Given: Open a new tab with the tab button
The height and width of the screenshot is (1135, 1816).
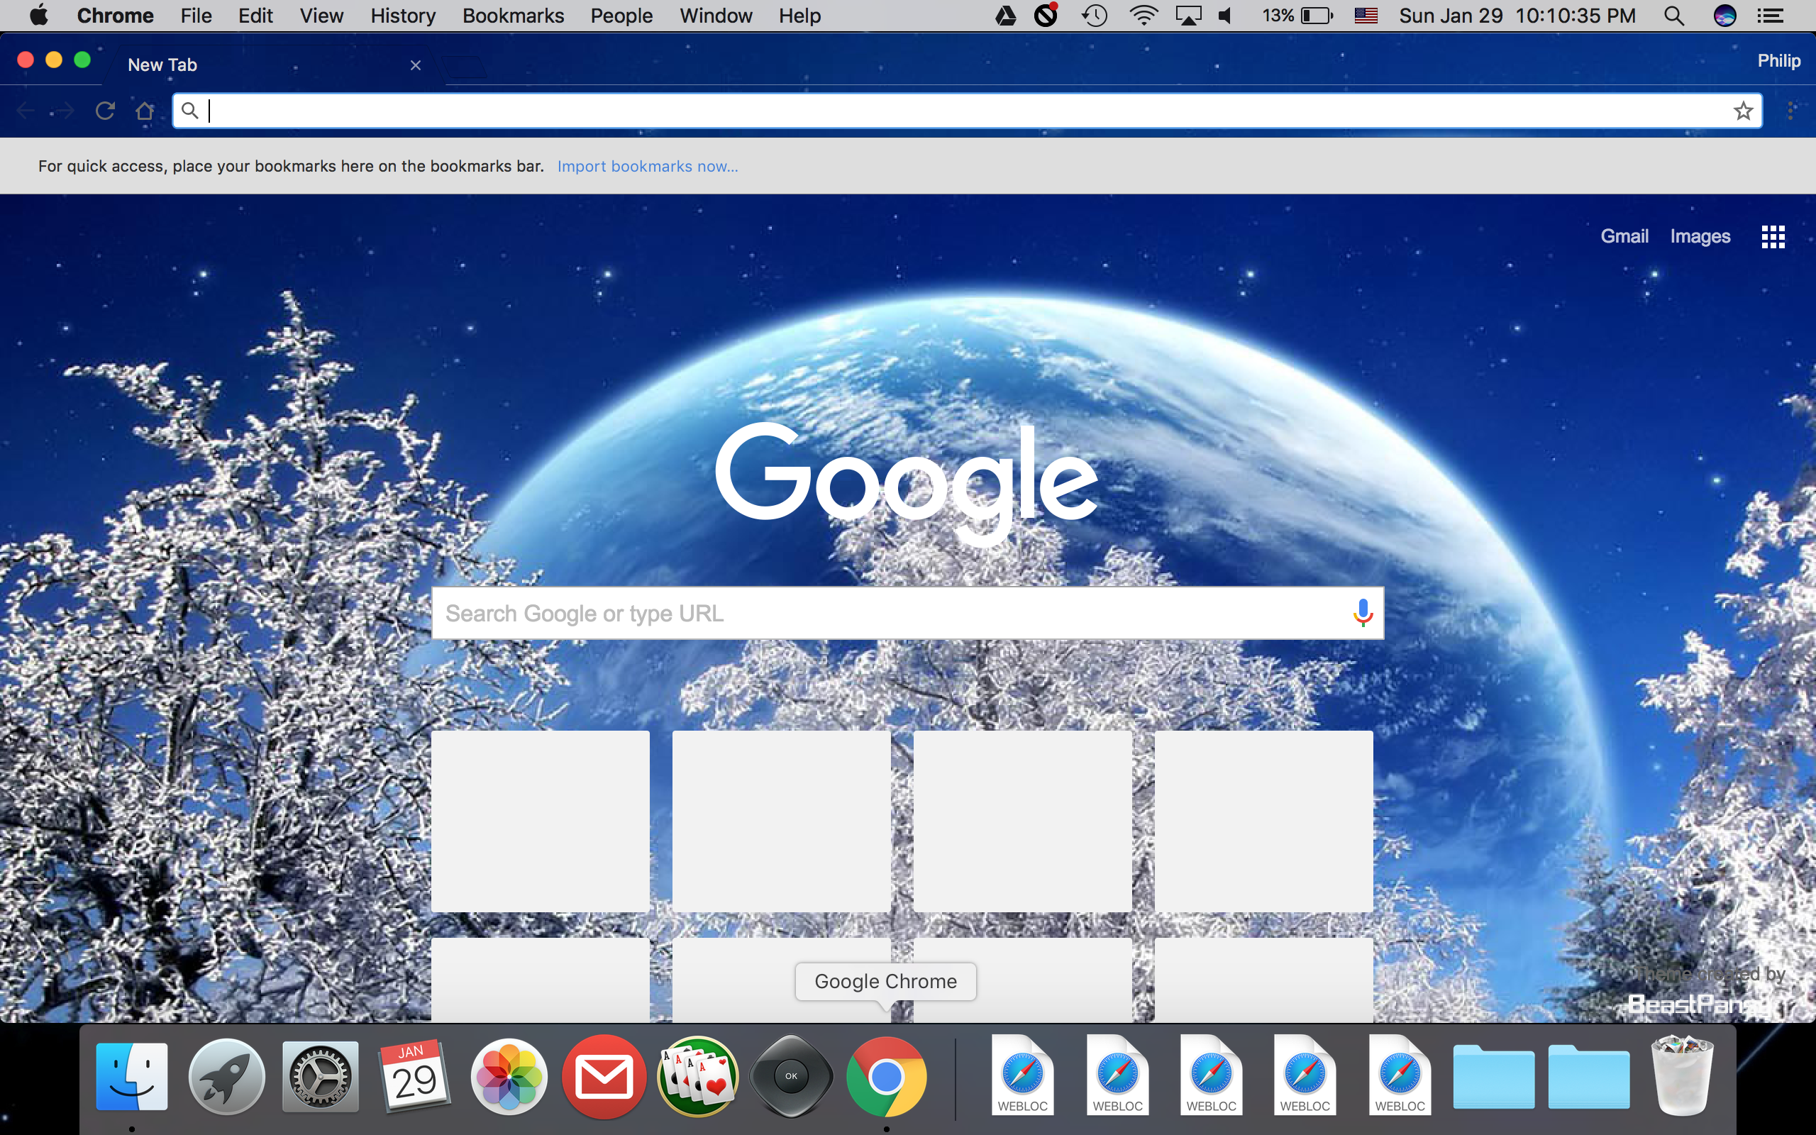Looking at the screenshot, I should point(466,67).
